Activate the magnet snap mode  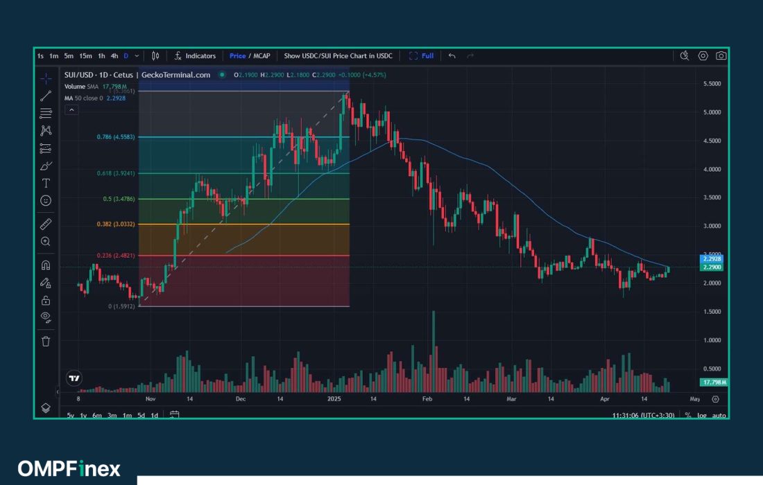point(46,265)
